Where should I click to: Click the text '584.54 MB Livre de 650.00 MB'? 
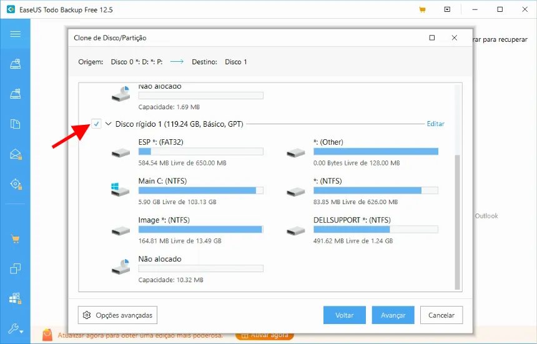tap(182, 163)
